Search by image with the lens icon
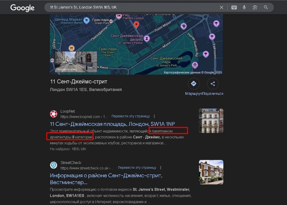287x205 pixels. coord(255,7)
